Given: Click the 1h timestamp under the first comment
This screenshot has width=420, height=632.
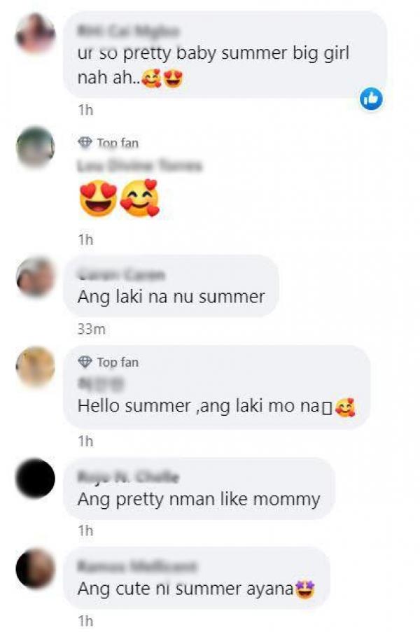Looking at the screenshot, I should pos(85,110).
